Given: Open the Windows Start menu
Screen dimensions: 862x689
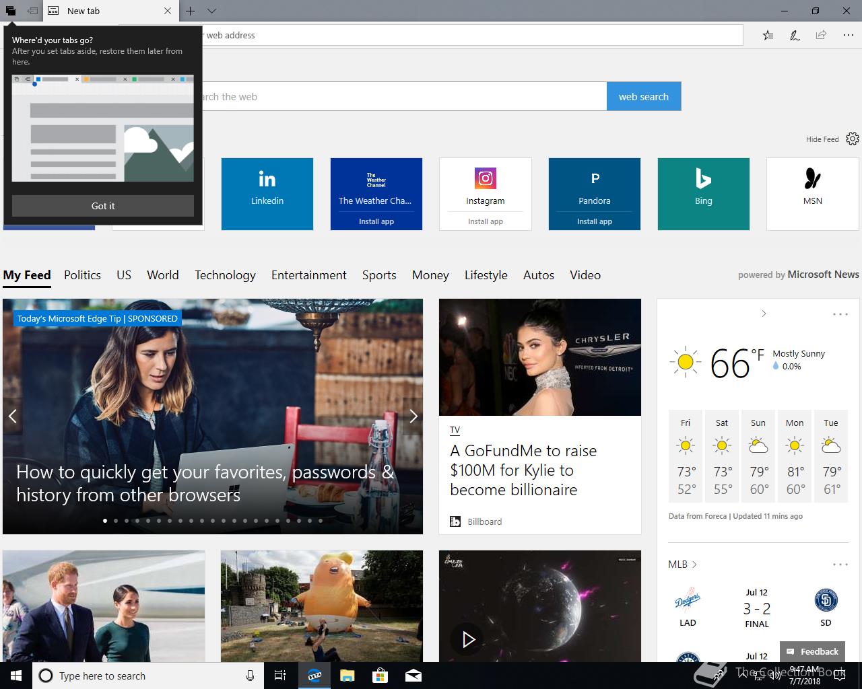Looking at the screenshot, I should [16, 676].
